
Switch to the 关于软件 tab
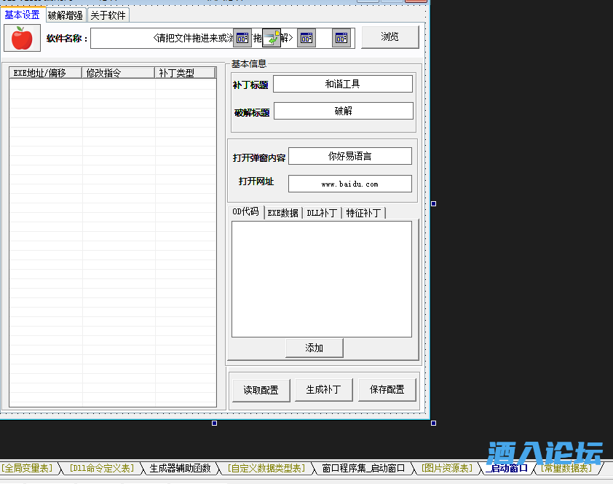coord(108,15)
